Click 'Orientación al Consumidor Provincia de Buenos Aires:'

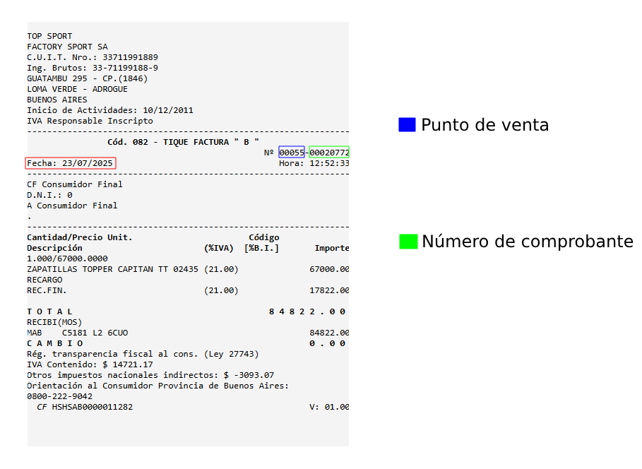click(157, 386)
